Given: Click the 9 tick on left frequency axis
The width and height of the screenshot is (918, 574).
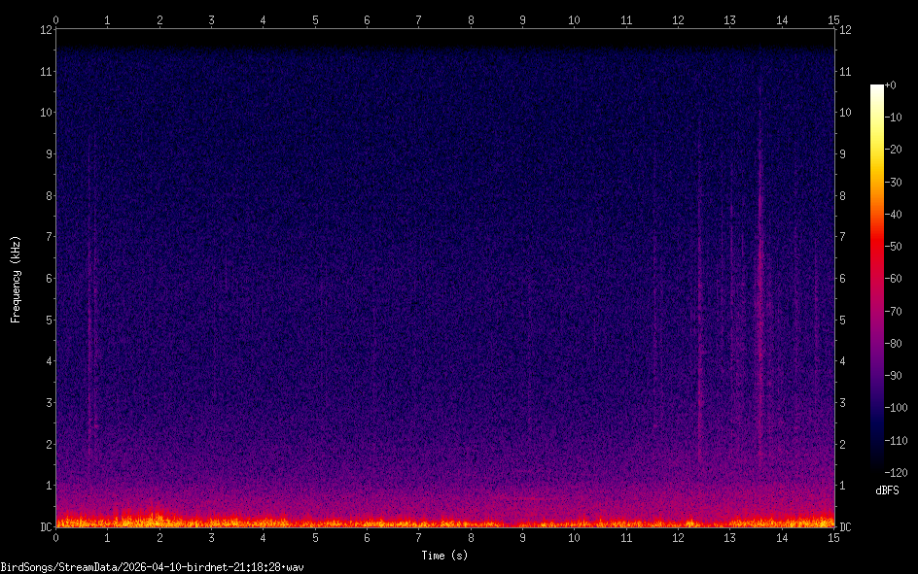Looking at the screenshot, I should click(x=47, y=153).
